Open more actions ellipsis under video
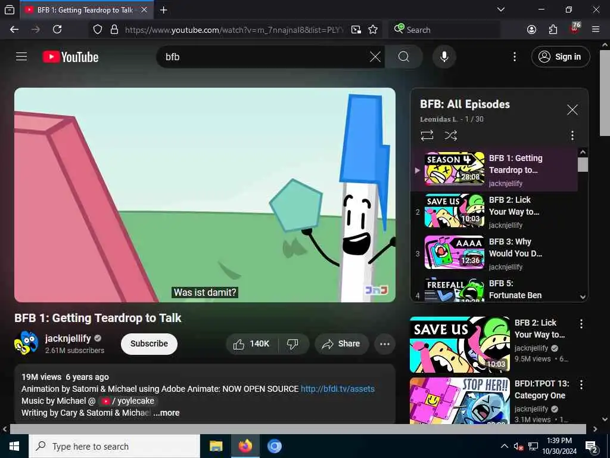 click(384, 343)
